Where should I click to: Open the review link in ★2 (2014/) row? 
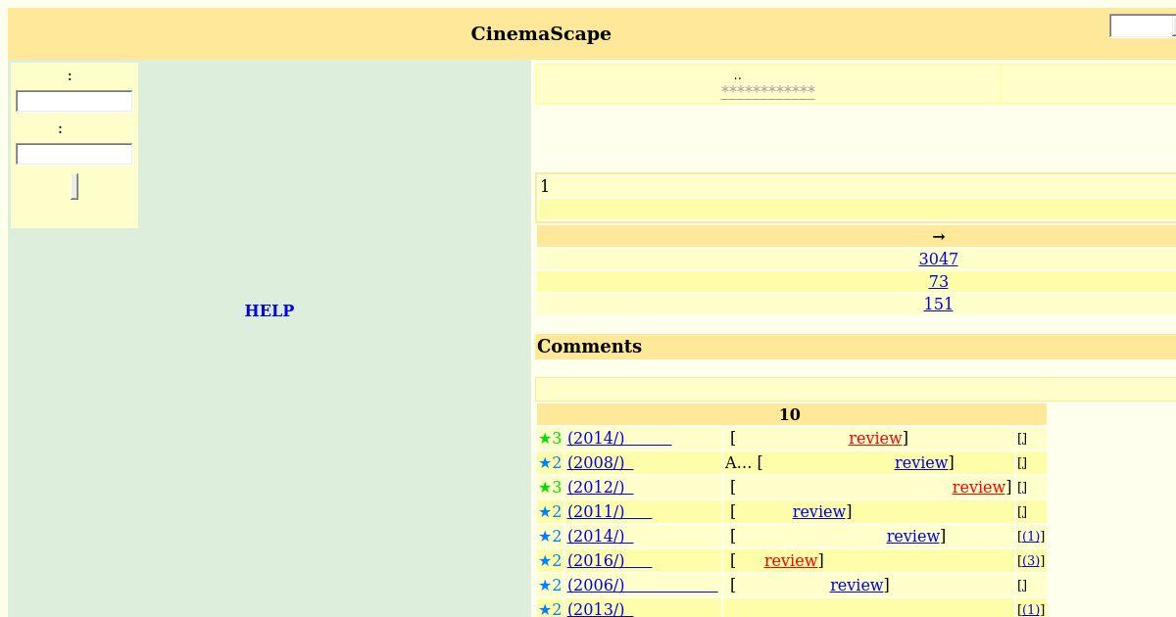pos(913,536)
